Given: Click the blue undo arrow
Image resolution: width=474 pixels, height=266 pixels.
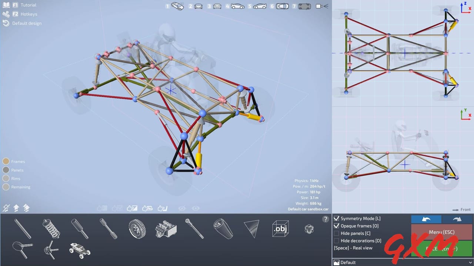Looking at the screenshot, I should tap(426, 219).
